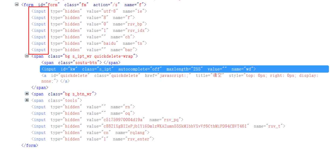Viewport: 330px width, 149px height.
Task: Select the hidden input named rqlang
Action: (90, 132)
